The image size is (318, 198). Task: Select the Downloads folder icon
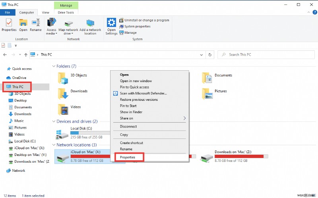pos(63,94)
